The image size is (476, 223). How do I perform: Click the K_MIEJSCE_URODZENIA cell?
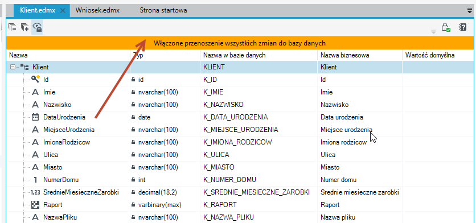(x=259, y=130)
